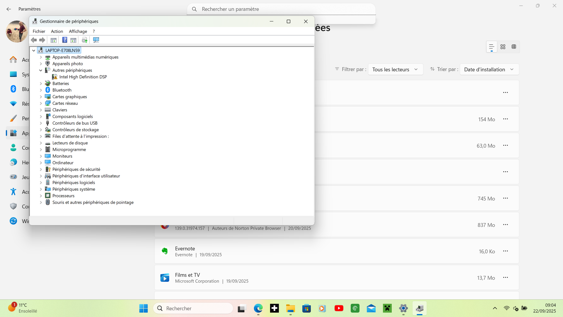Open the Windows Update sidebar icon
The image size is (563, 317).
(13, 221)
